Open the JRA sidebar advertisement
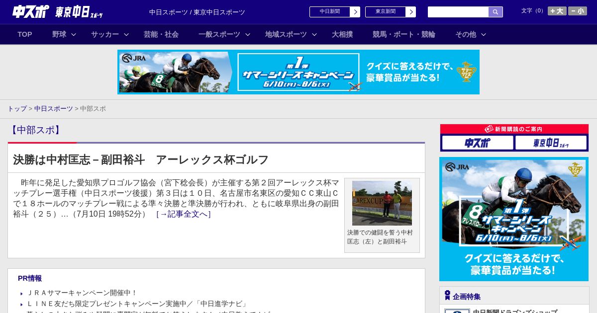The height and width of the screenshot is (313, 597). click(x=514, y=219)
